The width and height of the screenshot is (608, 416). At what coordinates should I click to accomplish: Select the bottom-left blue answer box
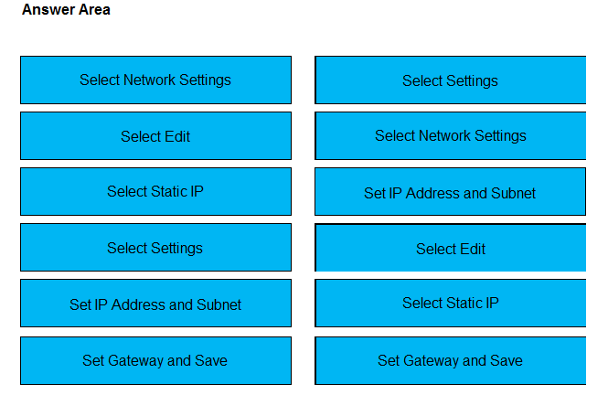[x=155, y=361]
